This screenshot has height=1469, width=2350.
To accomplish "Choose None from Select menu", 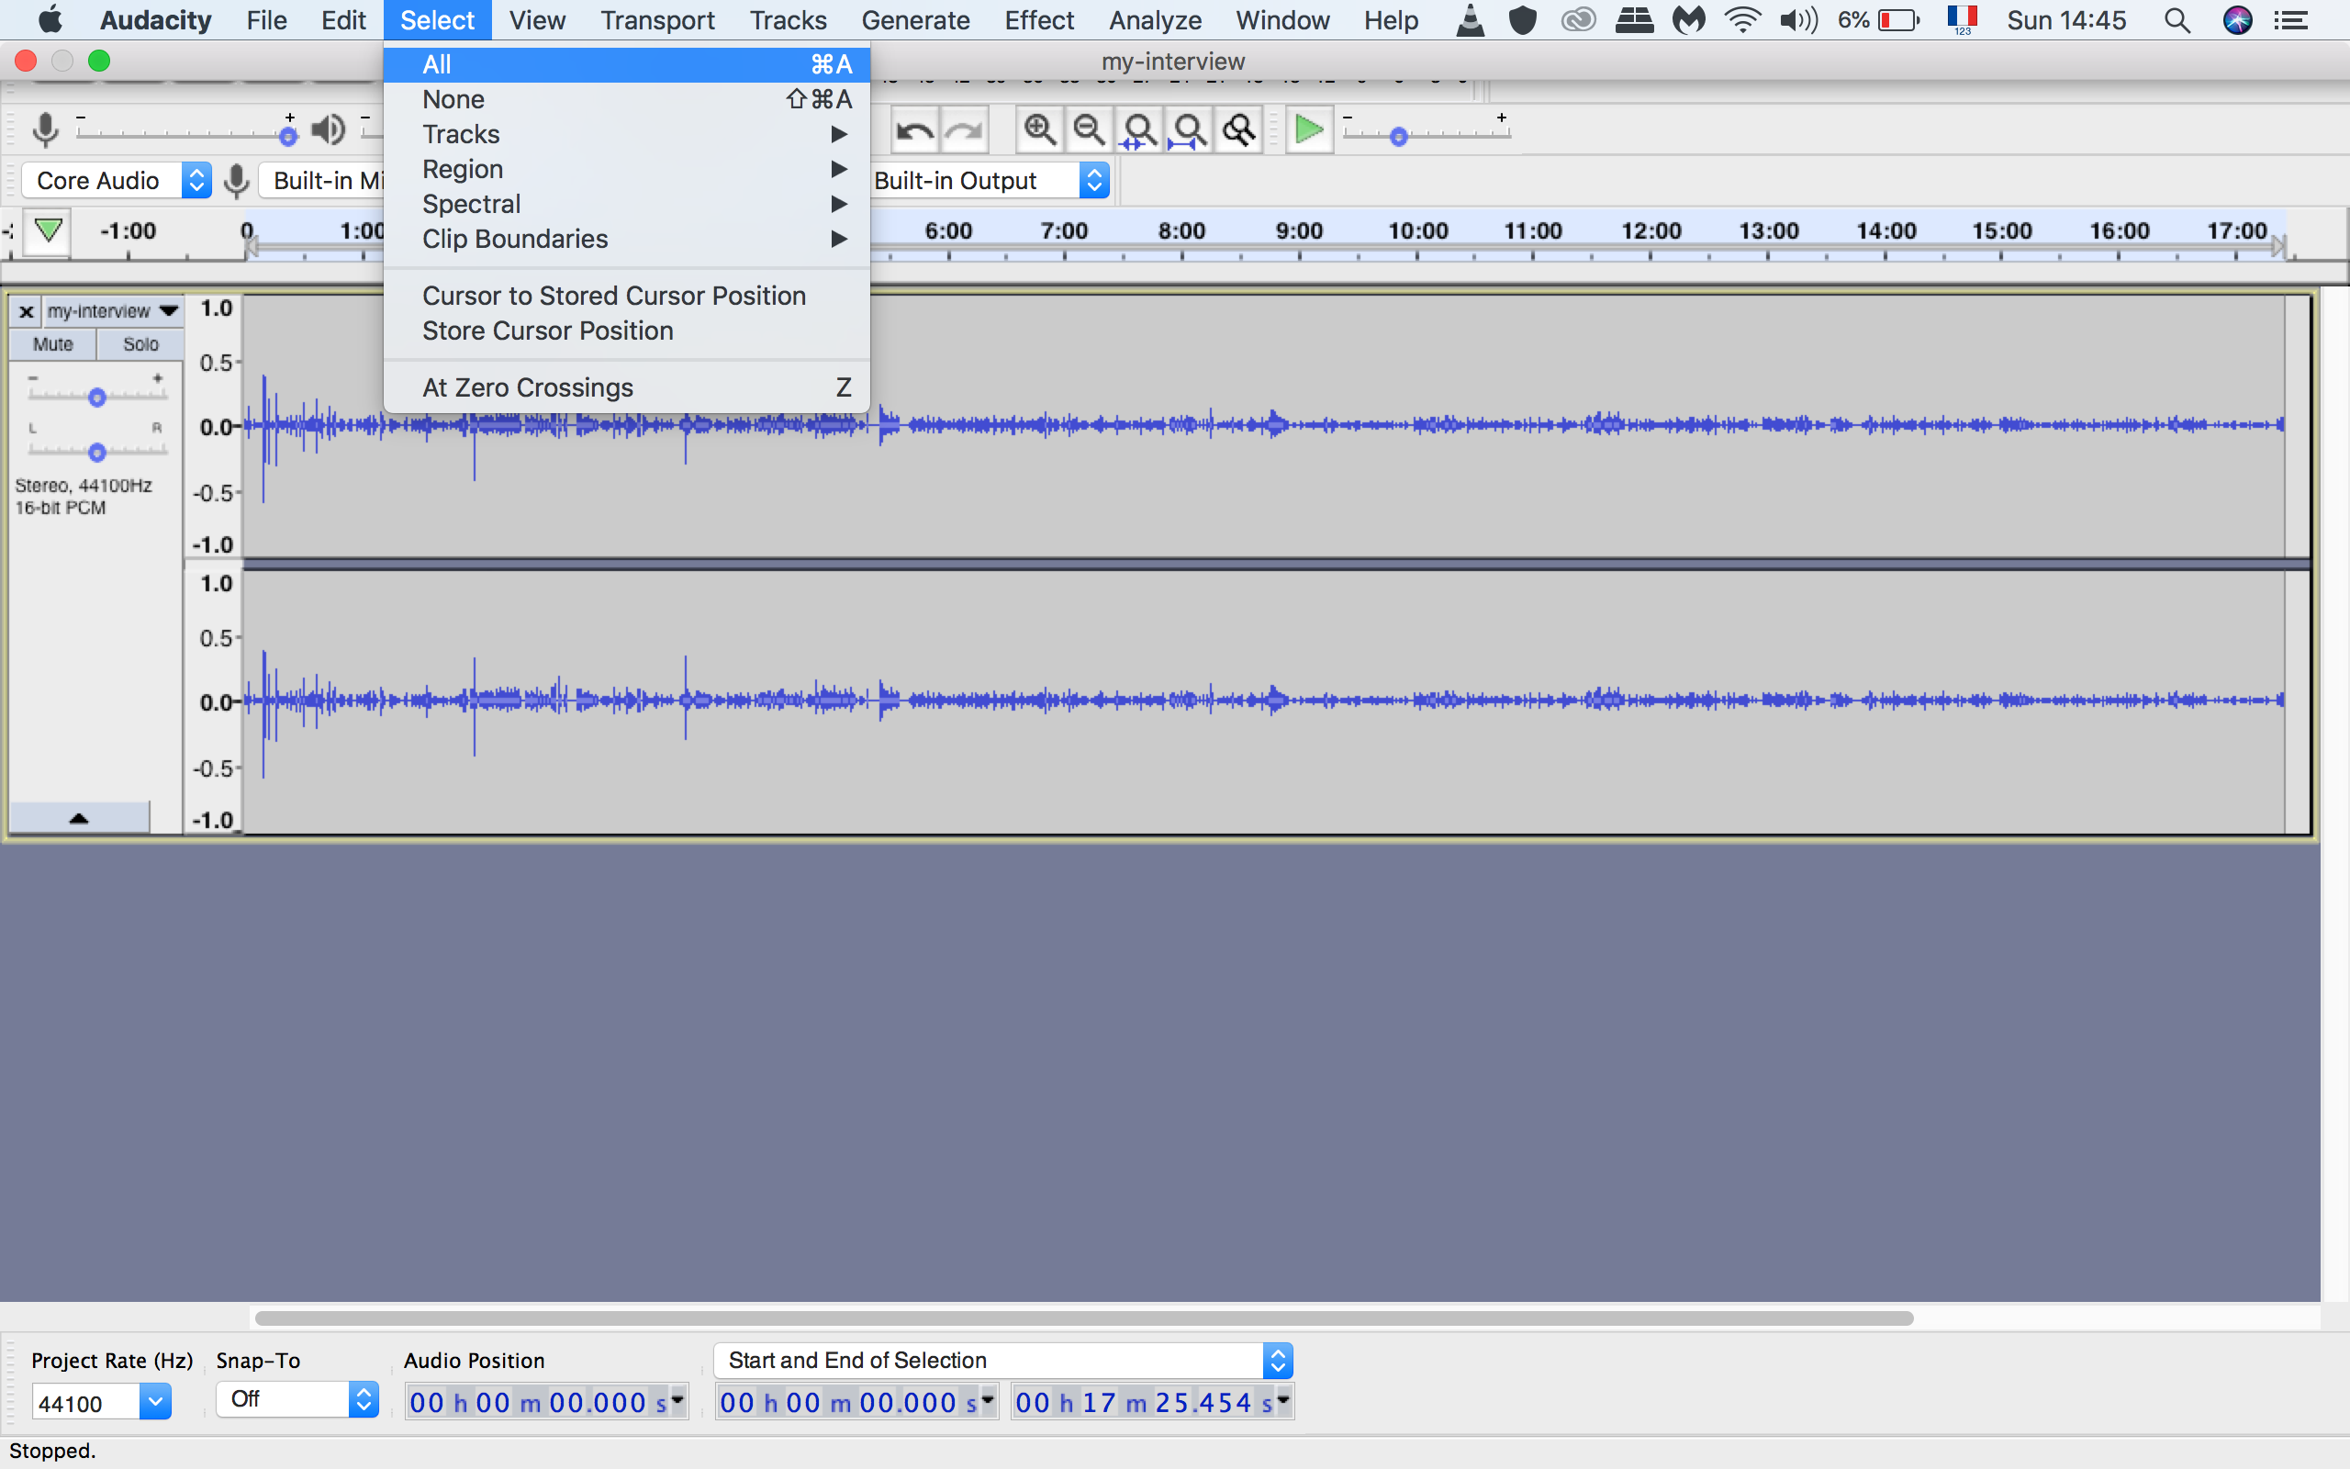I will coord(626,99).
